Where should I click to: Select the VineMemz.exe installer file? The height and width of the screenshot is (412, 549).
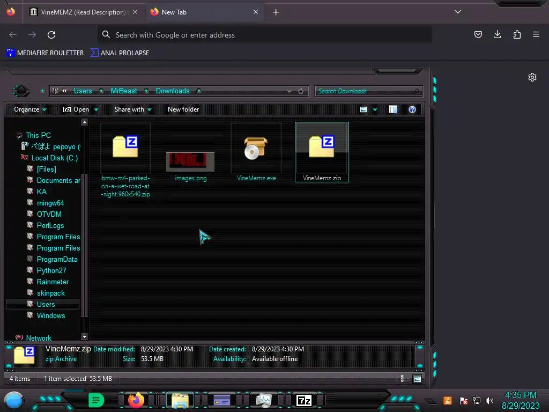[x=256, y=152]
